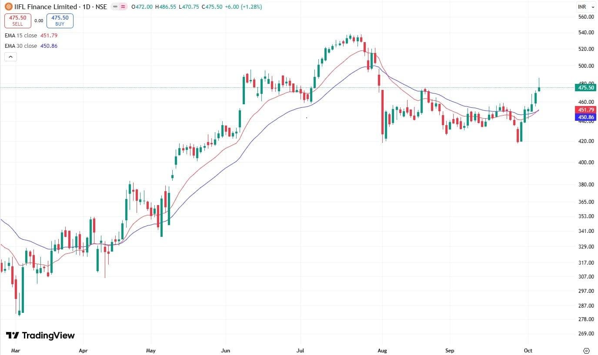
Task: Collapse the indicator legend with chevron button
Action: [x=10, y=56]
